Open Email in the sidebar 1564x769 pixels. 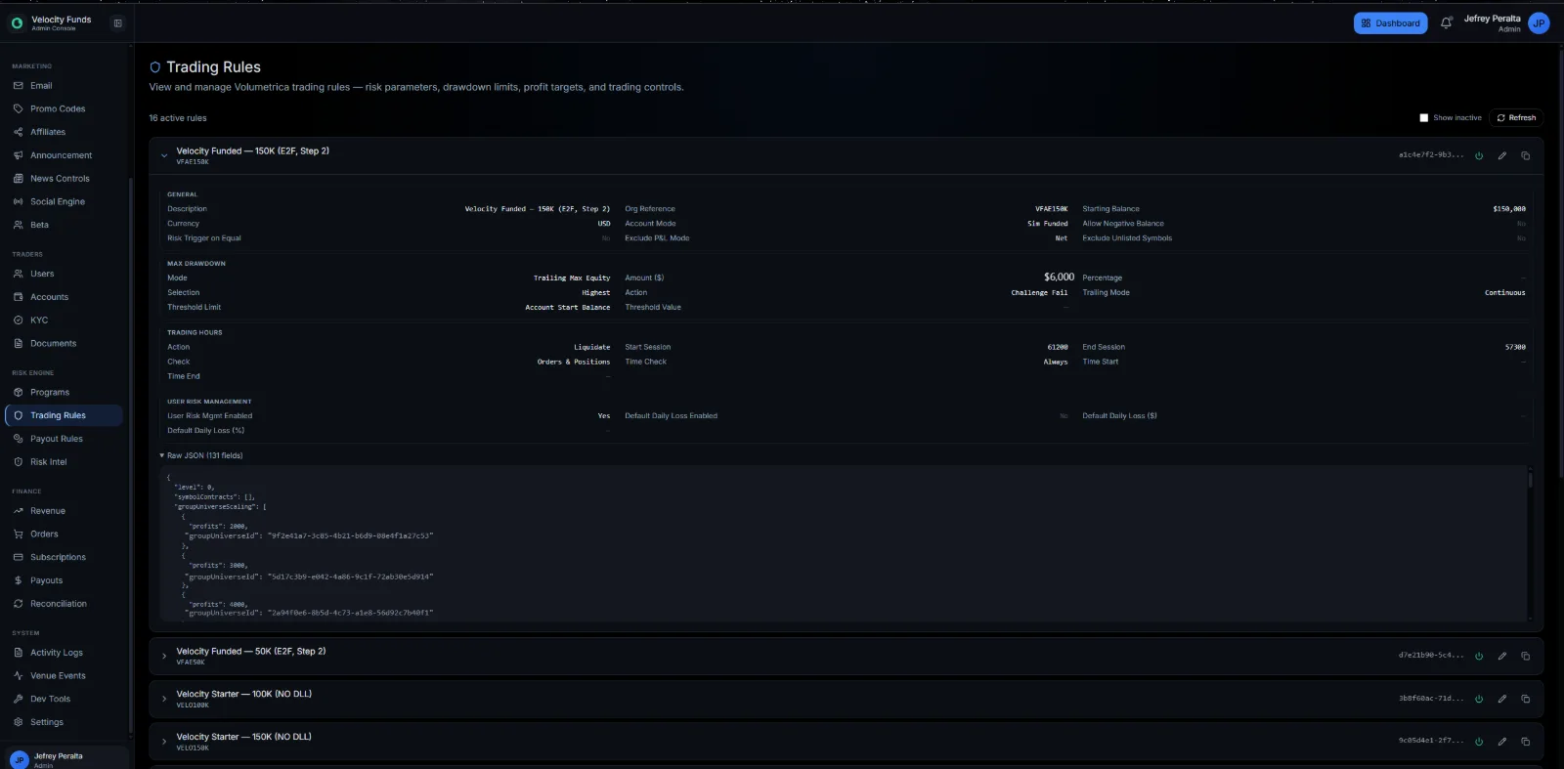64,86
